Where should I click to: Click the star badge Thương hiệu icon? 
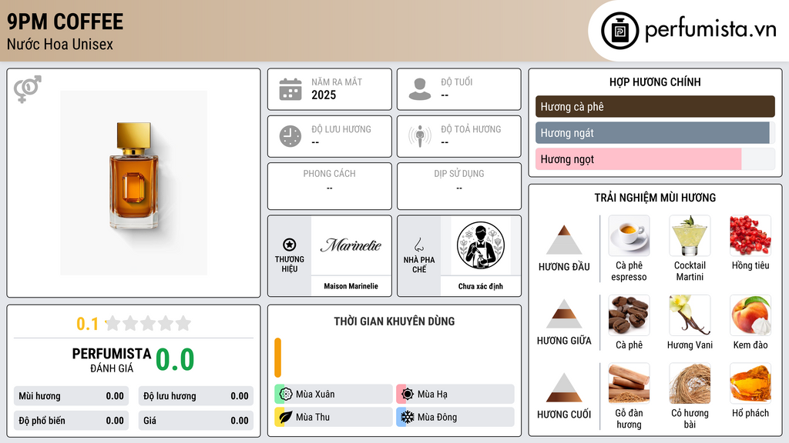click(x=290, y=245)
